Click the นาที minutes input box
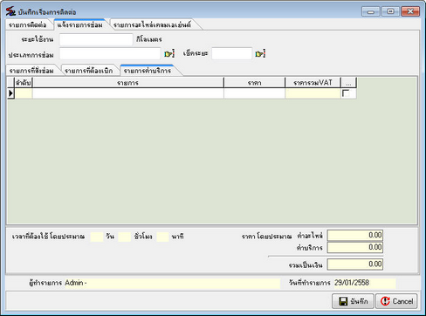Screen dimensions: 426x316 (162, 237)
